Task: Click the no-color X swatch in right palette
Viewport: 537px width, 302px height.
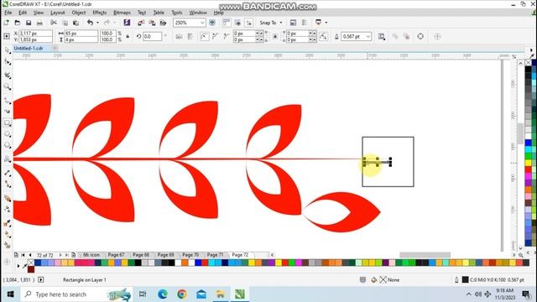Action: pos(529,63)
